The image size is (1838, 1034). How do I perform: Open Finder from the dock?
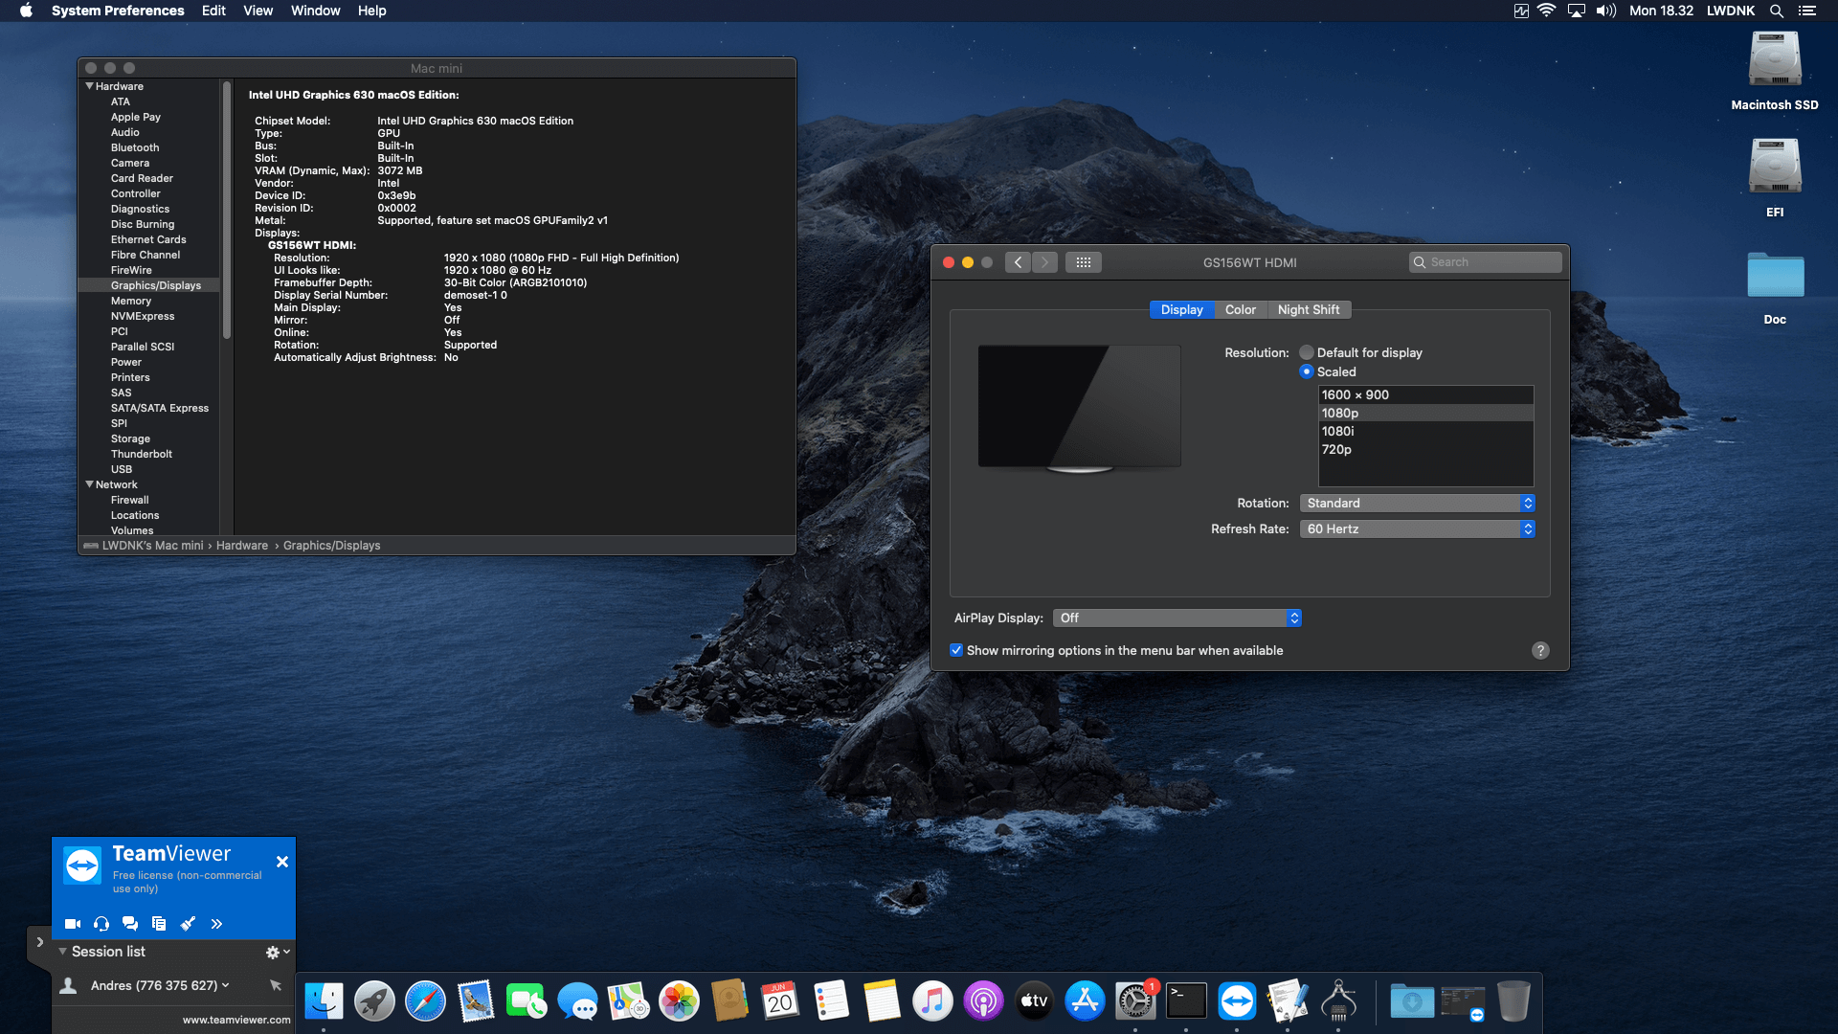(324, 1001)
